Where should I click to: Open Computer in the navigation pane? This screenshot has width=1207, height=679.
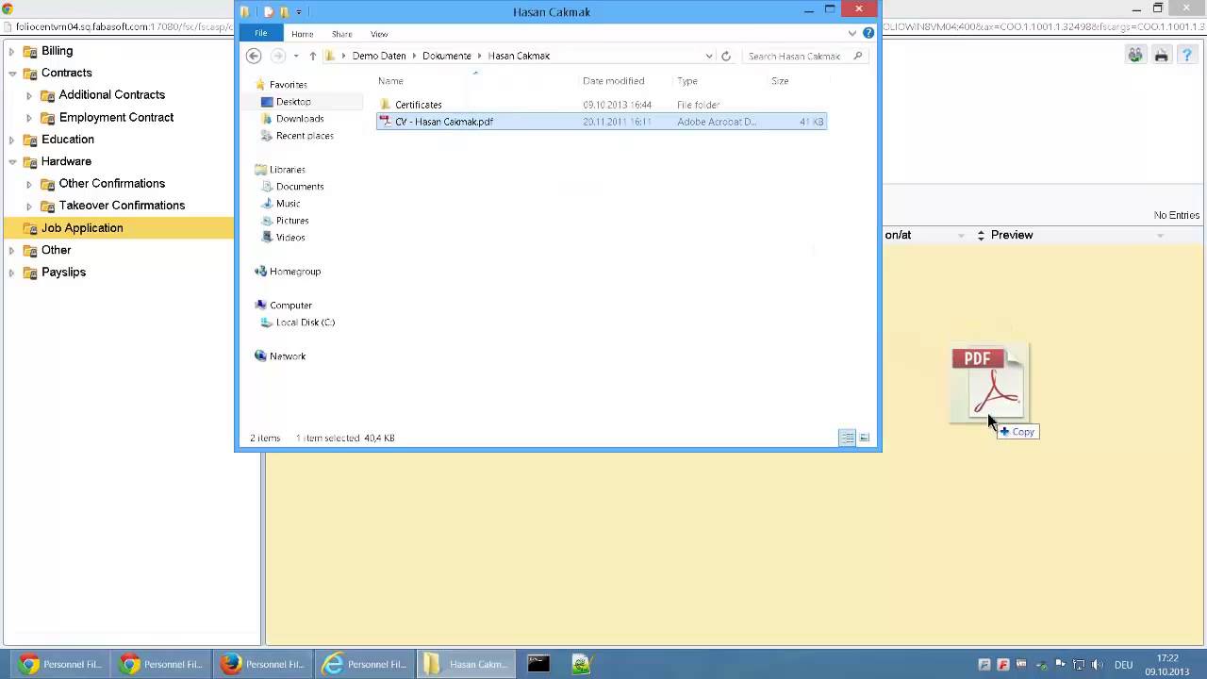coord(290,306)
